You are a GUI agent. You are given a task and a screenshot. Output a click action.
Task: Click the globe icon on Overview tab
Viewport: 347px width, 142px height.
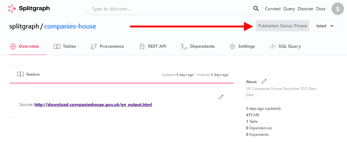(x=13, y=47)
